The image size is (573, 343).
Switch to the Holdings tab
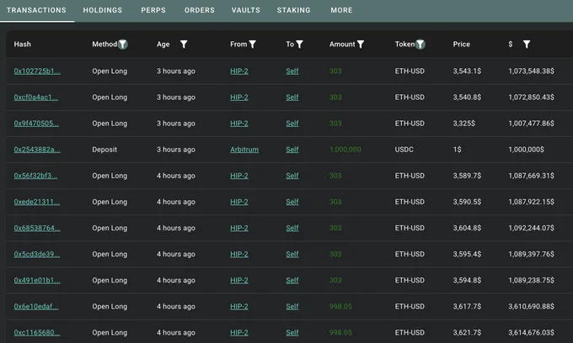(x=103, y=10)
